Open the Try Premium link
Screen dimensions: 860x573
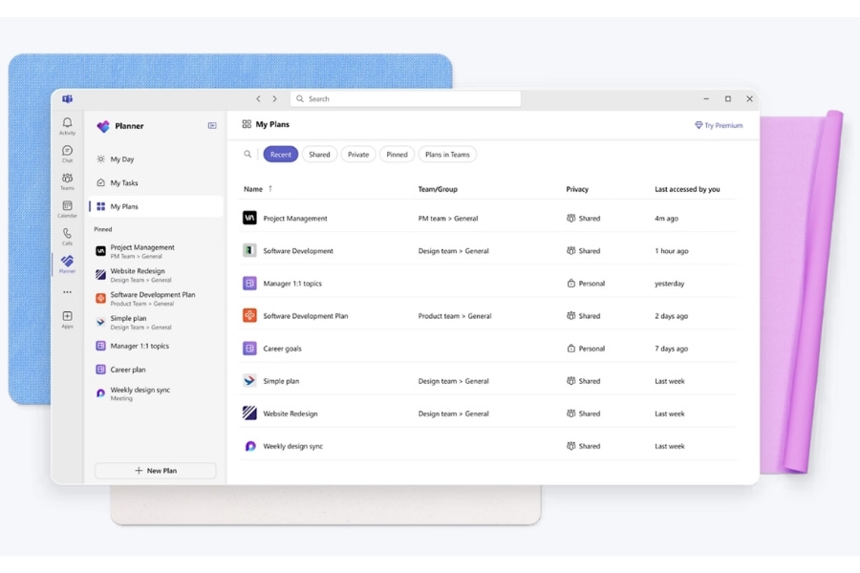[719, 124]
